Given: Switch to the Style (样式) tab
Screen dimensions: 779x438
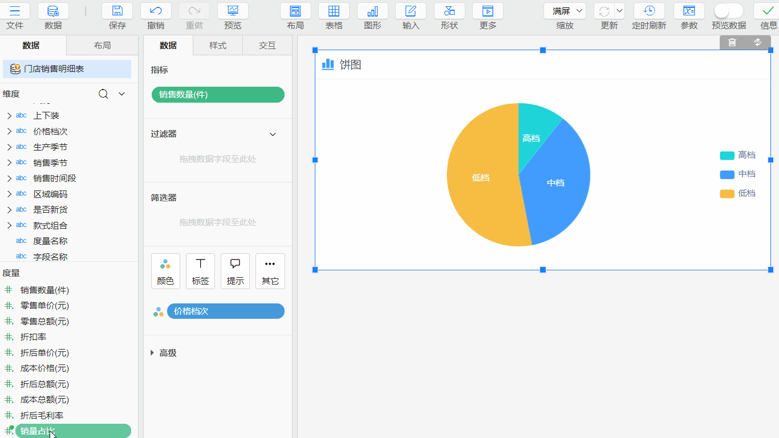Looking at the screenshot, I should pos(218,46).
